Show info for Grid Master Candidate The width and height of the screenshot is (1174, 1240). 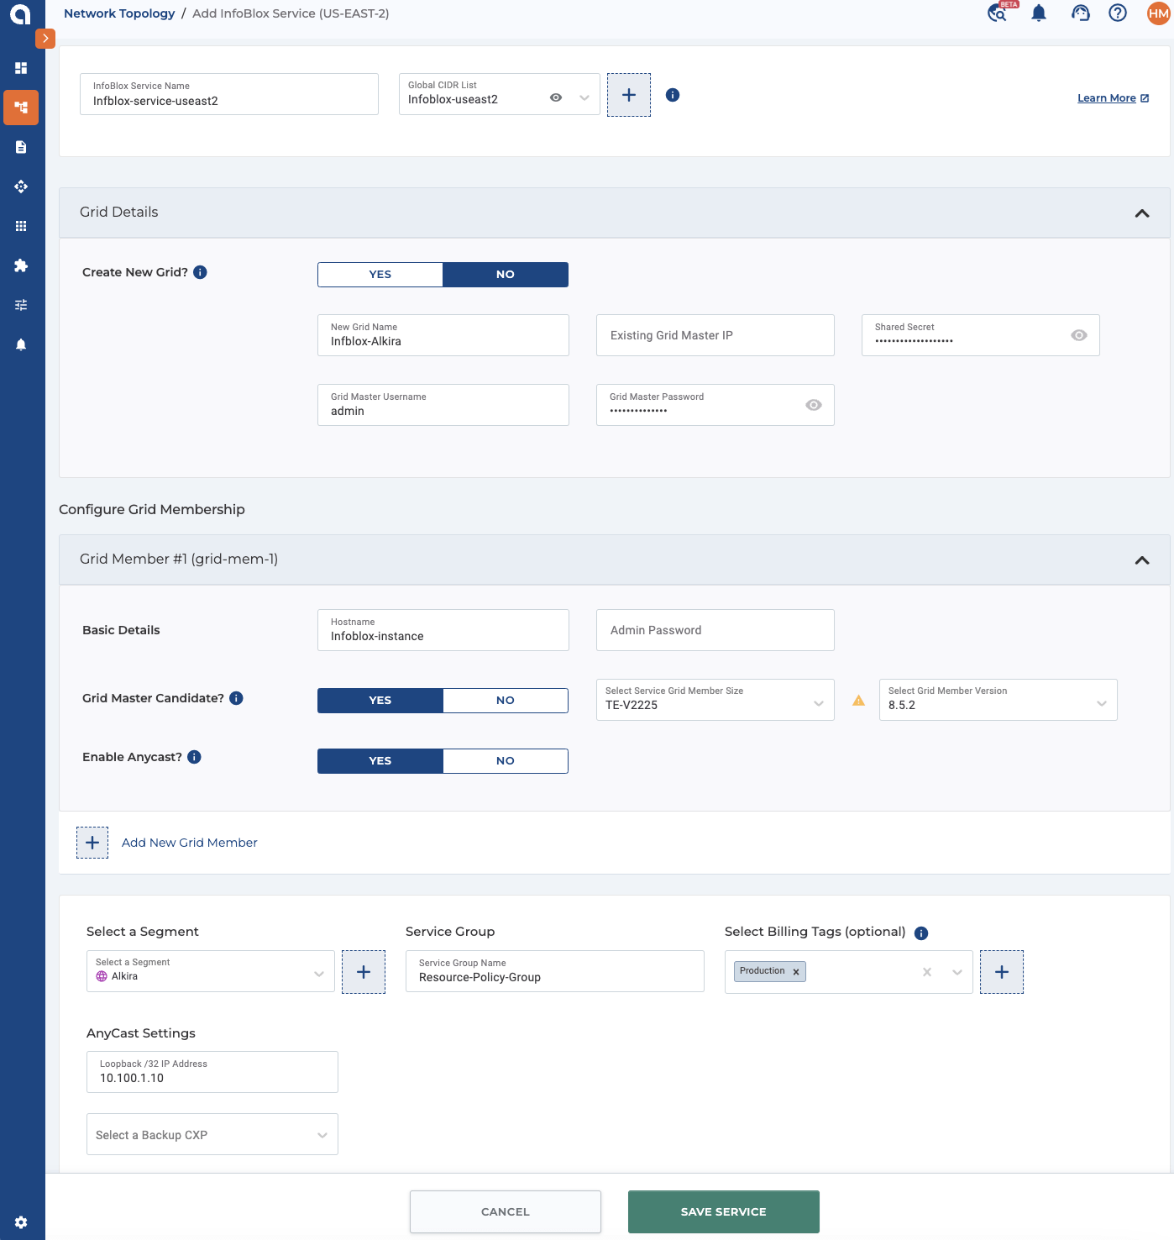pos(236,698)
